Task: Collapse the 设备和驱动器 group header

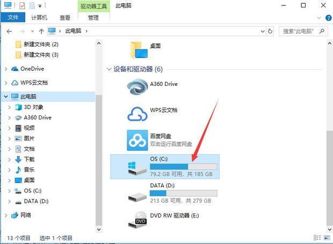Action: (109, 70)
